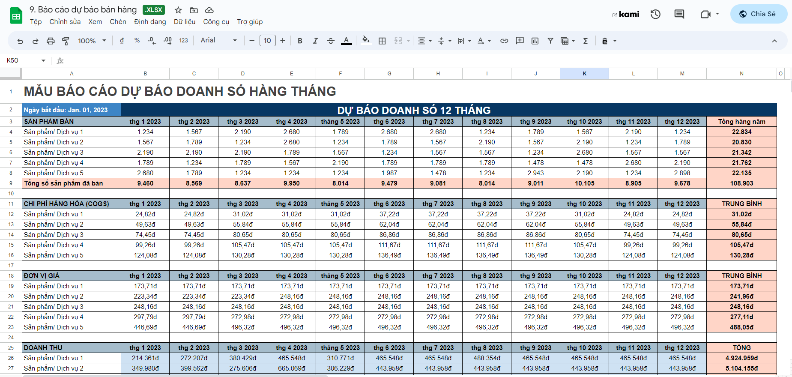Viewport: 792px width, 377px height.
Task: Click cell 'Tổng số sản phẩm đã bán'
Action: 72,183
